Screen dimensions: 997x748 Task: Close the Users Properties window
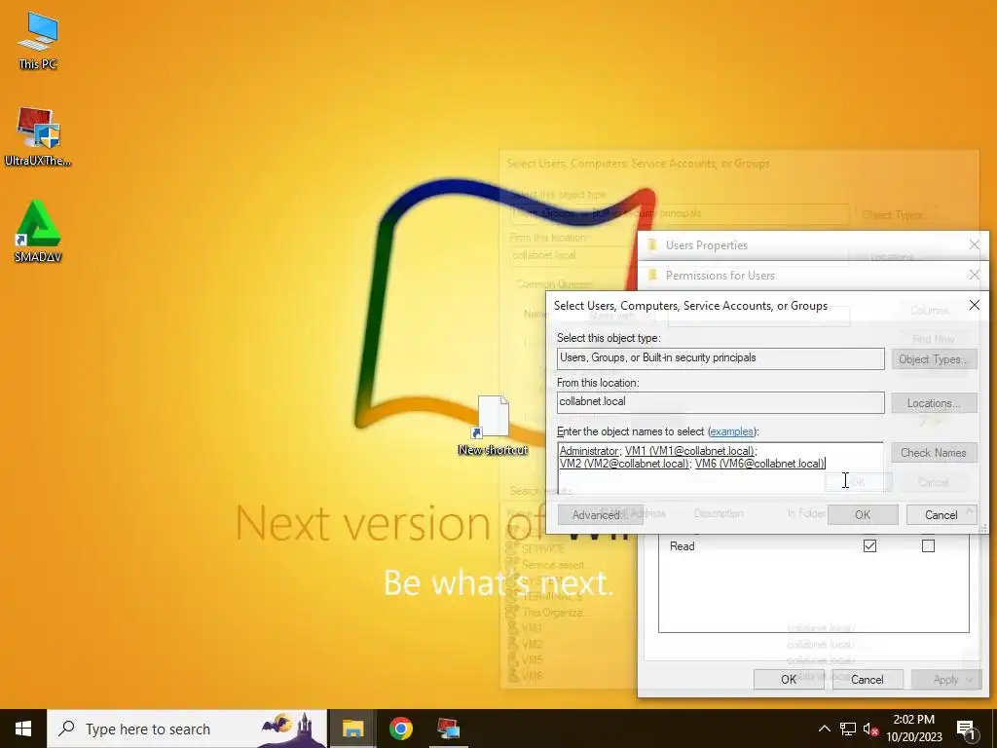pyautogui.click(x=974, y=244)
